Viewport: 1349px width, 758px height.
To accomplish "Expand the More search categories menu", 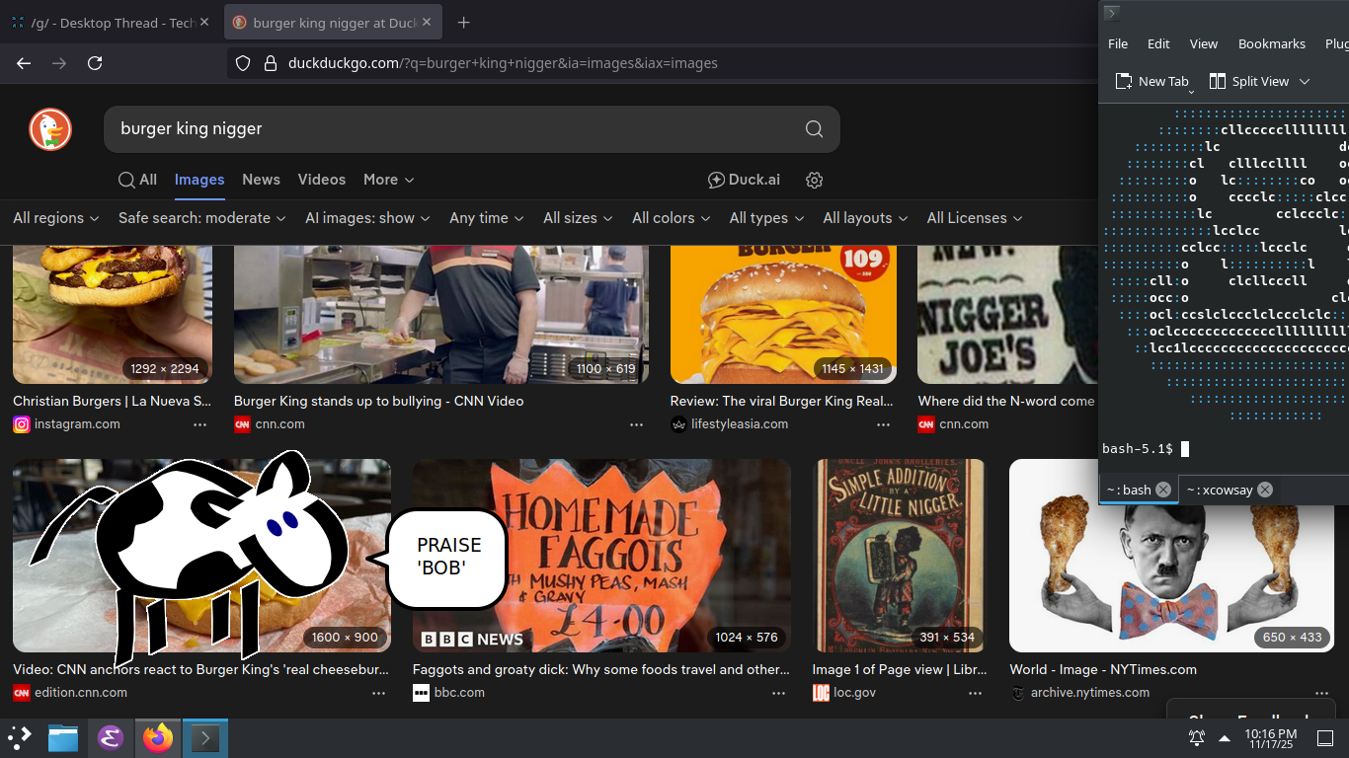I will click(389, 180).
